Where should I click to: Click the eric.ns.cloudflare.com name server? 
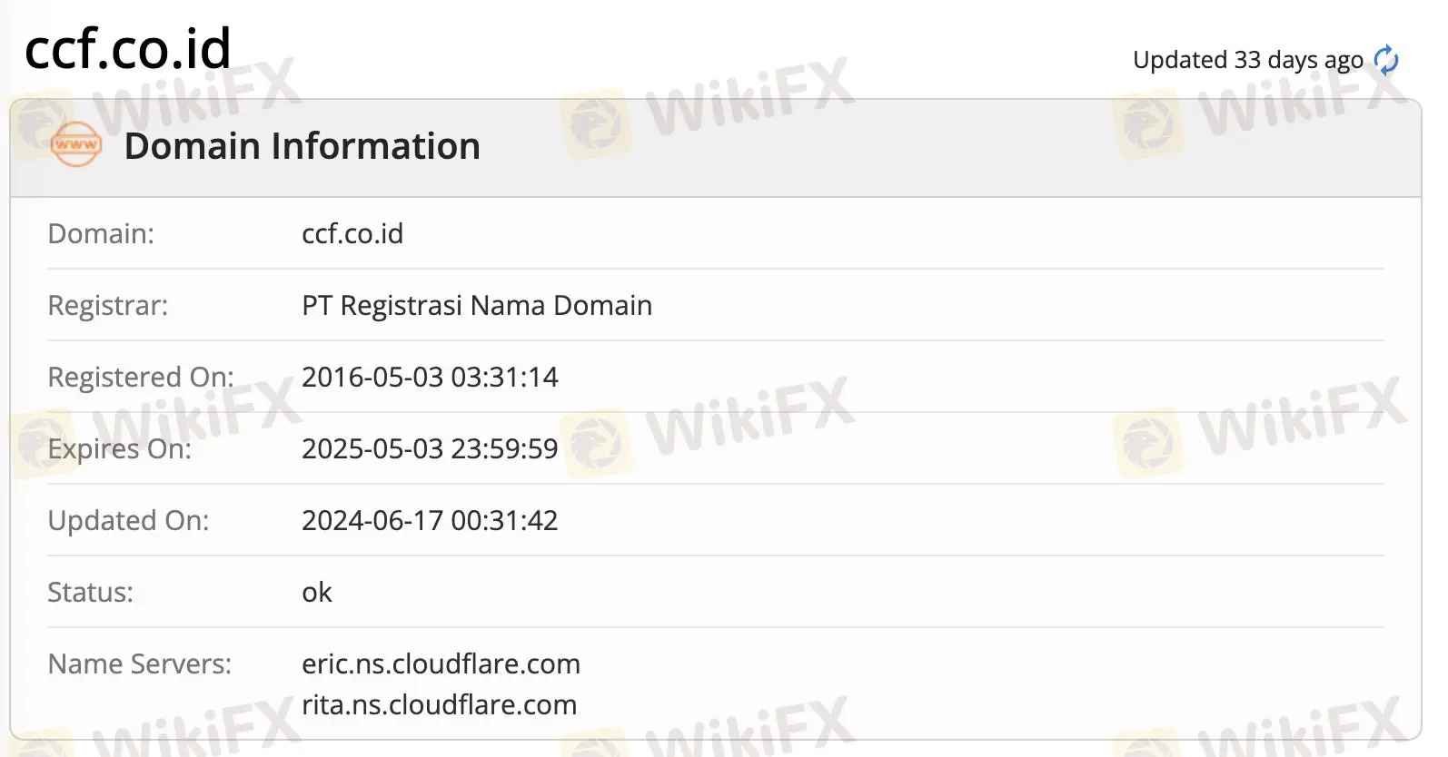coord(441,664)
